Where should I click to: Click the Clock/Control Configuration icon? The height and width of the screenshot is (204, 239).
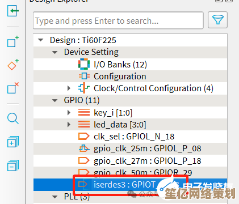coord(84,88)
